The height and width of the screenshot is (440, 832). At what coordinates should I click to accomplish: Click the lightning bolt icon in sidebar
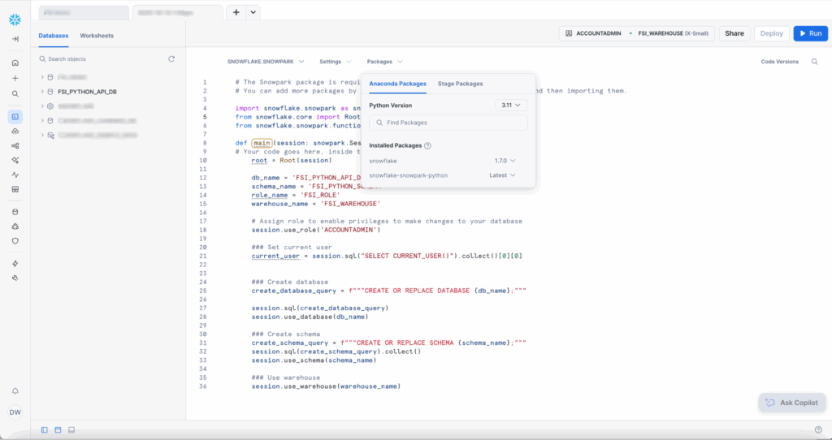15,264
